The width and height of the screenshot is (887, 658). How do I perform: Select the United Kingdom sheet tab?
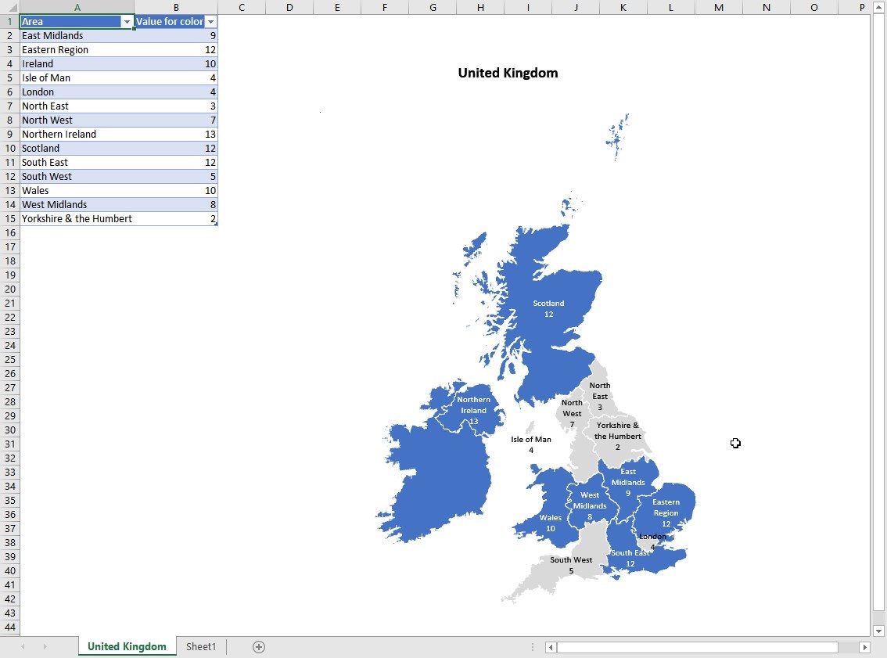pyautogui.click(x=127, y=647)
